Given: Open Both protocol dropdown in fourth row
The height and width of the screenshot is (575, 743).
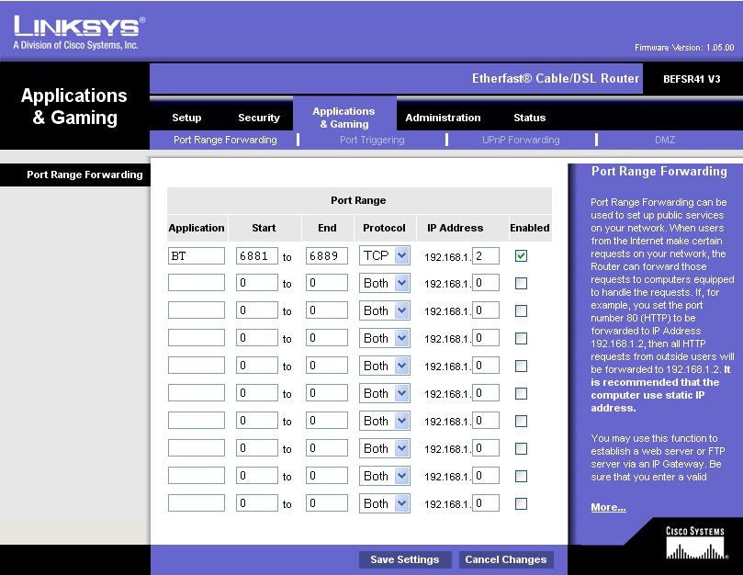Looking at the screenshot, I should pos(384,338).
